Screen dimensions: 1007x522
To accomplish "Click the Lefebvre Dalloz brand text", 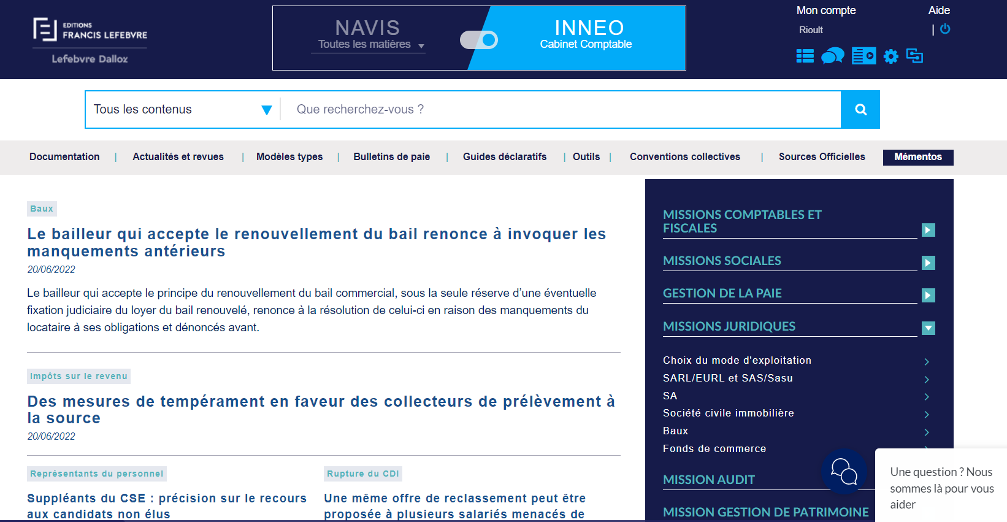I will click(90, 59).
